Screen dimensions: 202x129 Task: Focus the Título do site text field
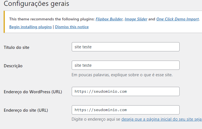click(126, 47)
